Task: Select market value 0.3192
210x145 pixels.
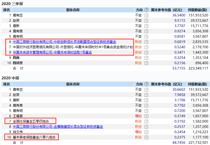Action: 180,121
